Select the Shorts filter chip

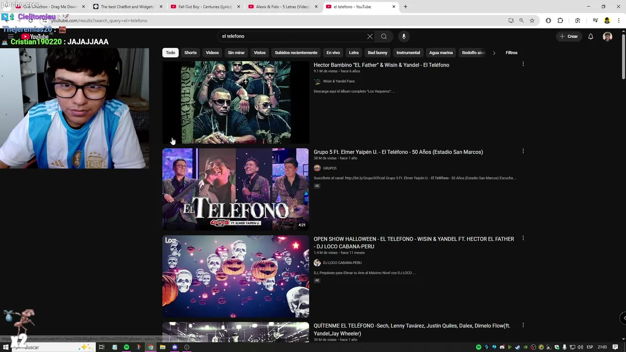190,53
